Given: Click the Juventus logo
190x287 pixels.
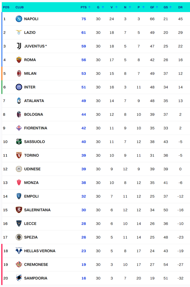Looking at the screenshot, I should click(19, 46).
